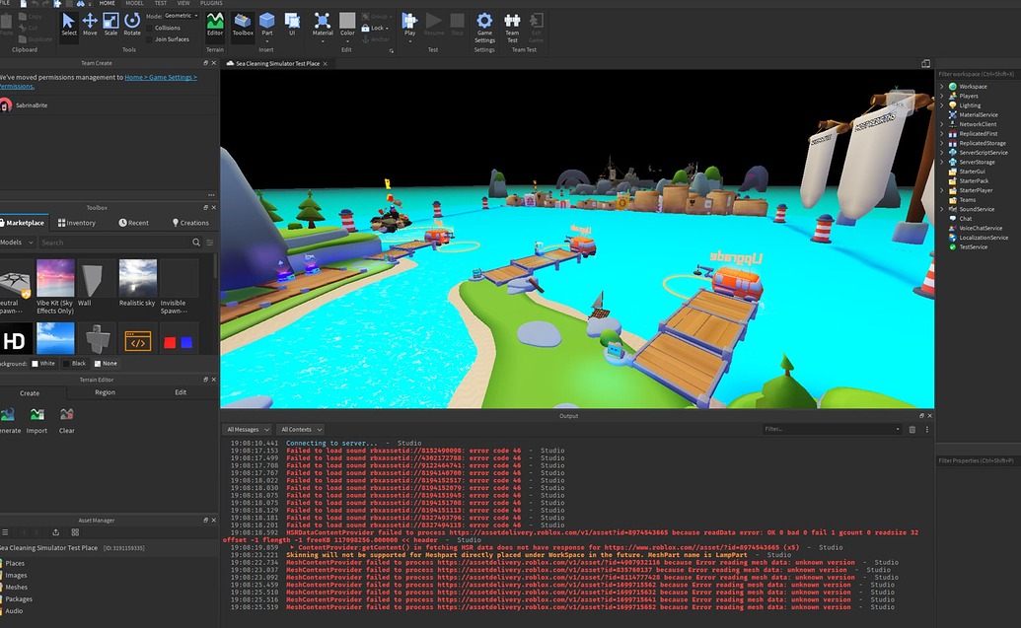
Task: Open the All Contexts dropdown in Output
Action: coord(301,430)
